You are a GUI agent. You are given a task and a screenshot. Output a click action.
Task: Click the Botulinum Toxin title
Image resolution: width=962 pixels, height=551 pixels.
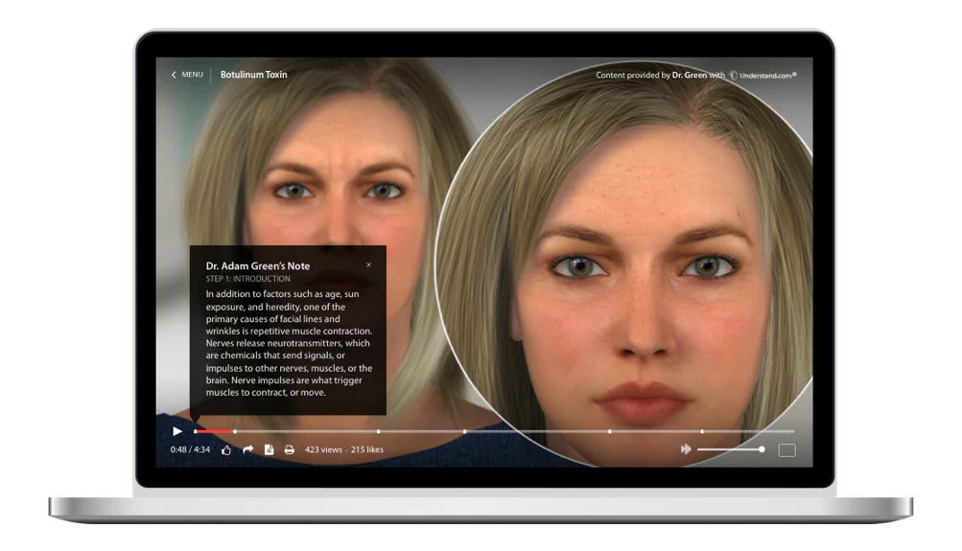(253, 75)
